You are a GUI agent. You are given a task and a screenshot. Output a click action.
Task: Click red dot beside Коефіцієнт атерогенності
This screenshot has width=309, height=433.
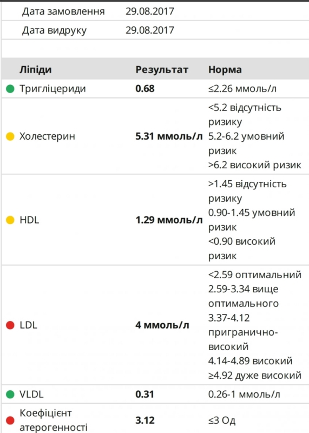click(10, 421)
